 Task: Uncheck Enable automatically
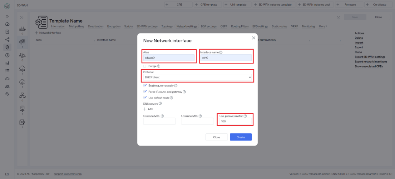point(145,86)
